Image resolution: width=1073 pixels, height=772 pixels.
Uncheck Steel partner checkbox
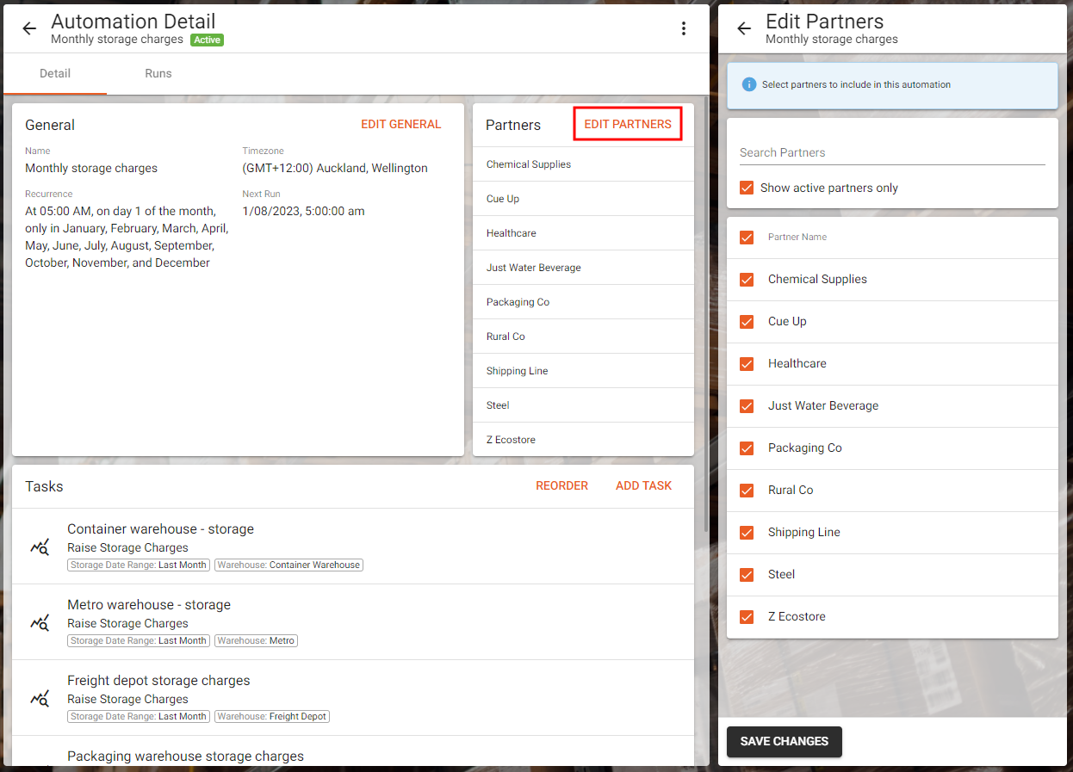(x=747, y=575)
